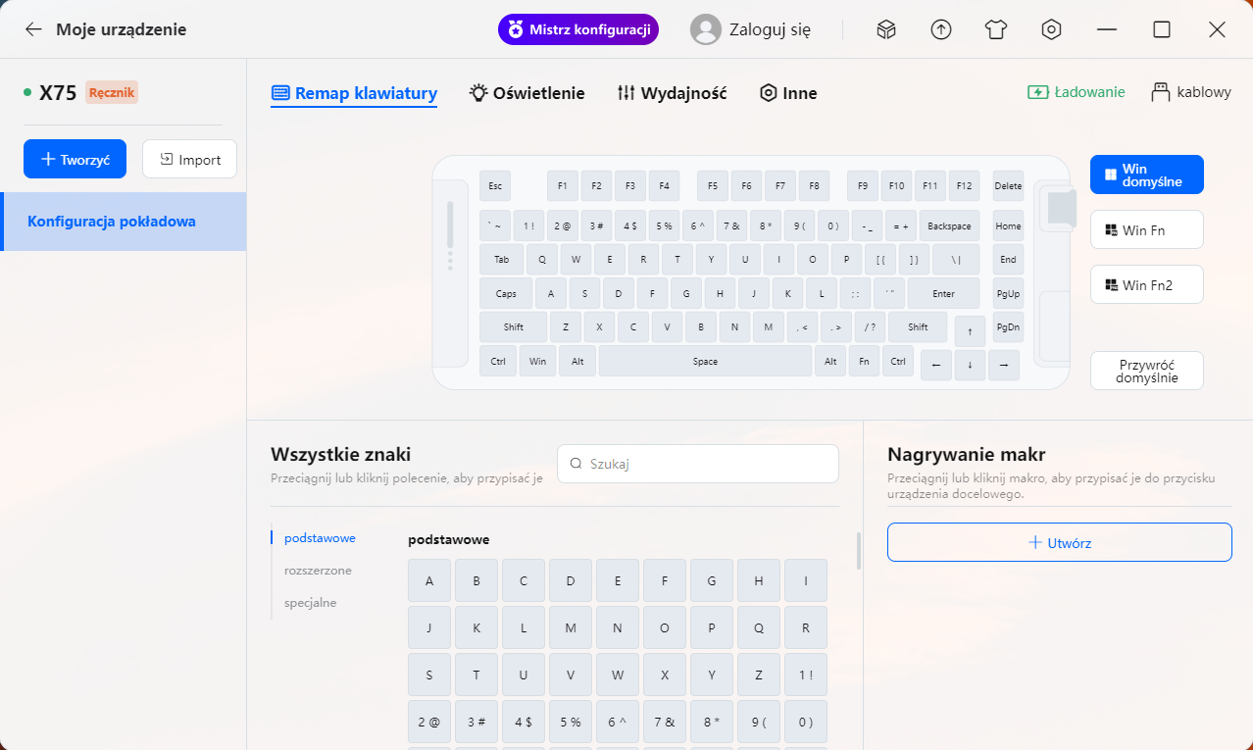The height and width of the screenshot is (750, 1253).
Task: Select the Win Fn2 layer
Action: pos(1146,285)
